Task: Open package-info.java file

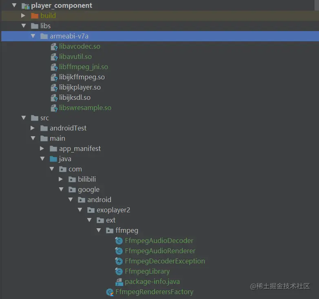Action: [x=152, y=281]
